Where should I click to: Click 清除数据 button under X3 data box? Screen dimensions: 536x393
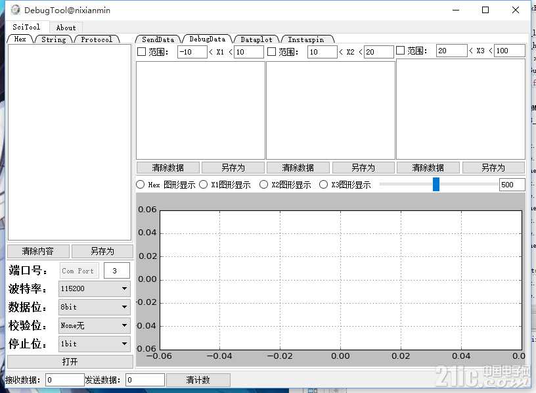(428, 168)
